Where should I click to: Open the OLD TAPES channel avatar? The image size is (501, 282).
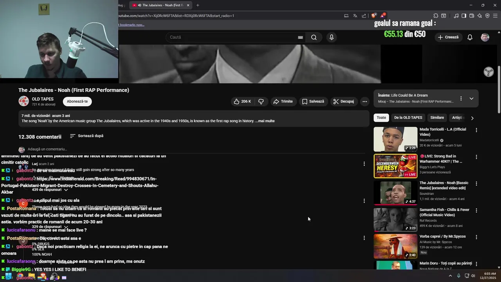(x=23, y=101)
